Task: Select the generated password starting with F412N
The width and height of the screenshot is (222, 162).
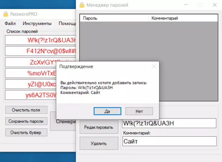Action: tap(41, 51)
